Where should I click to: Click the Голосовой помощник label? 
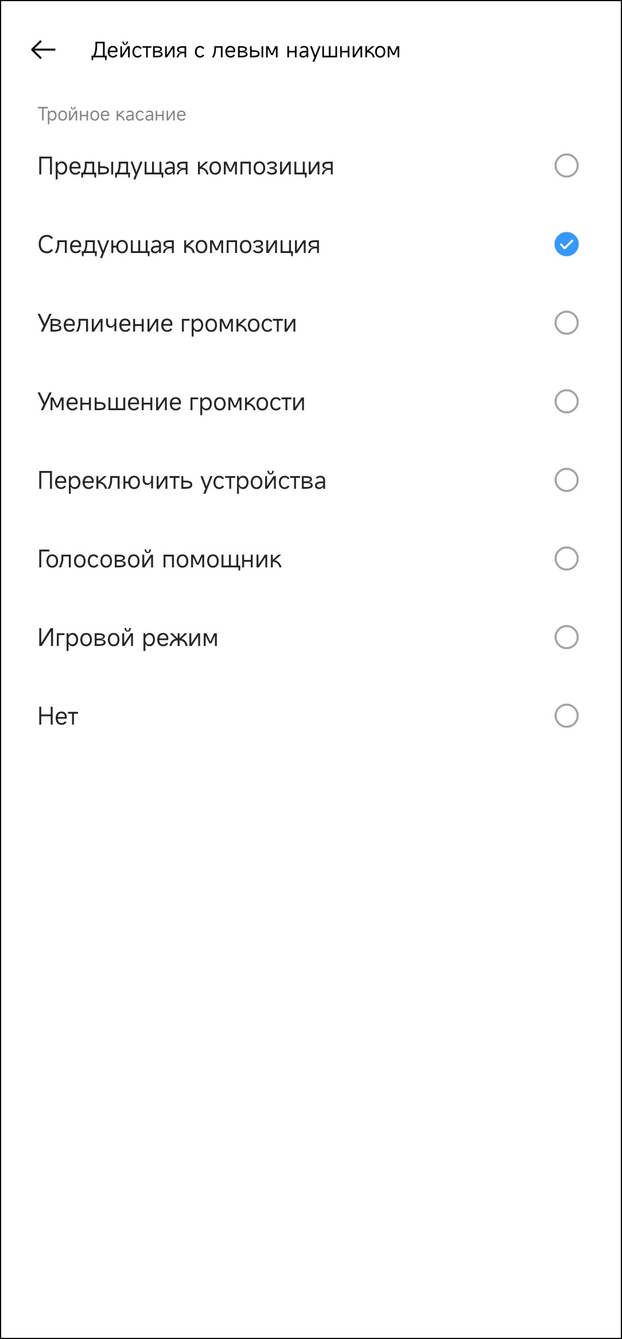160,559
